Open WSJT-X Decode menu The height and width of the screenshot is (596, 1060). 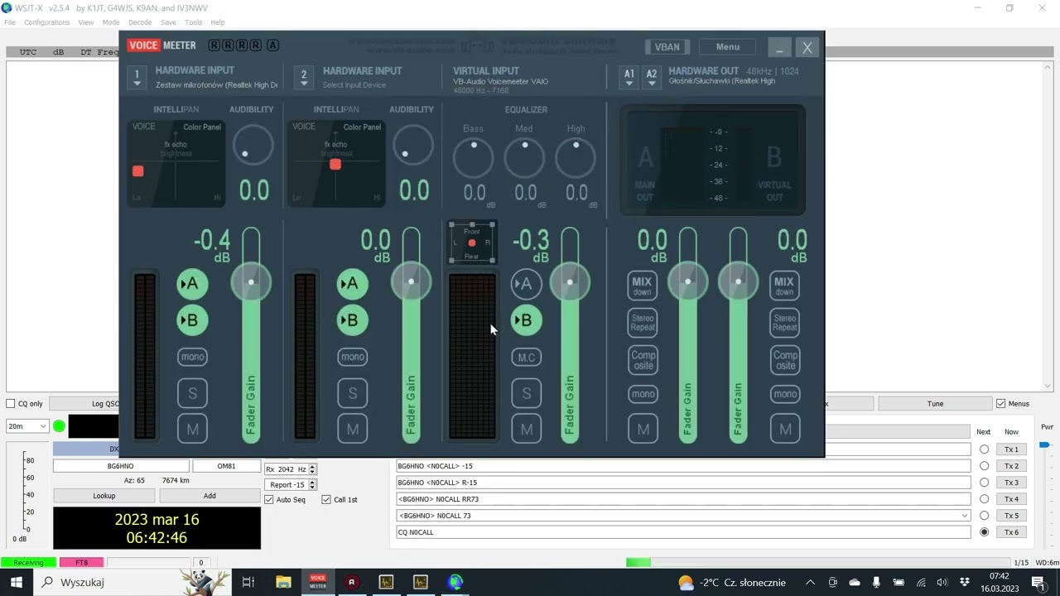tap(140, 22)
